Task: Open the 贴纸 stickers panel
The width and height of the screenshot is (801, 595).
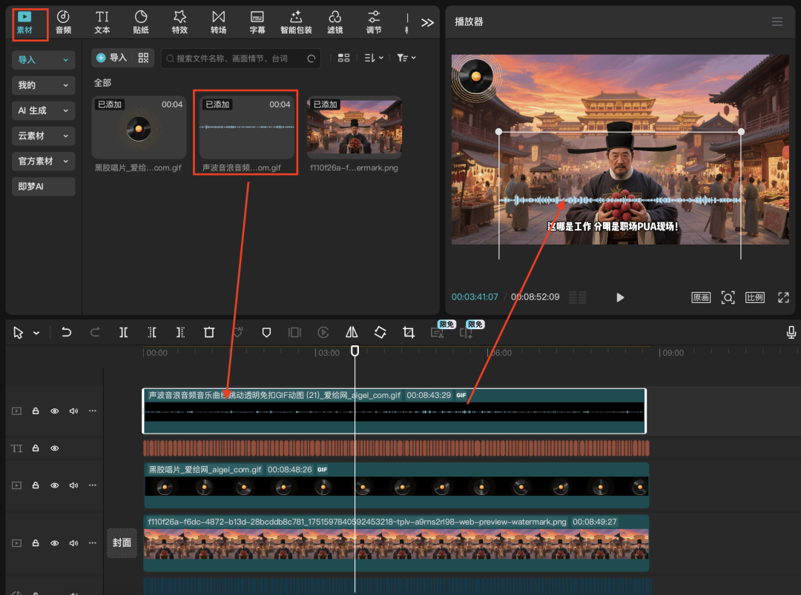Action: click(x=141, y=22)
